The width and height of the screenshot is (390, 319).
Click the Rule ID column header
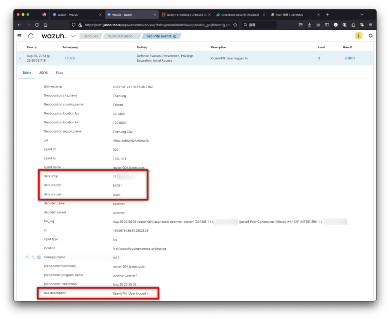coord(347,47)
